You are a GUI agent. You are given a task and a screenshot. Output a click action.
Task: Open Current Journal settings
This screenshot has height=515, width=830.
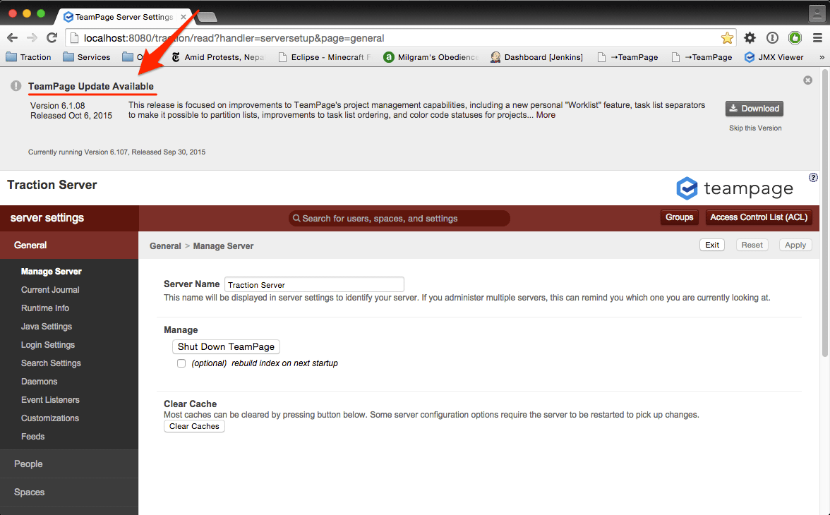(50, 290)
